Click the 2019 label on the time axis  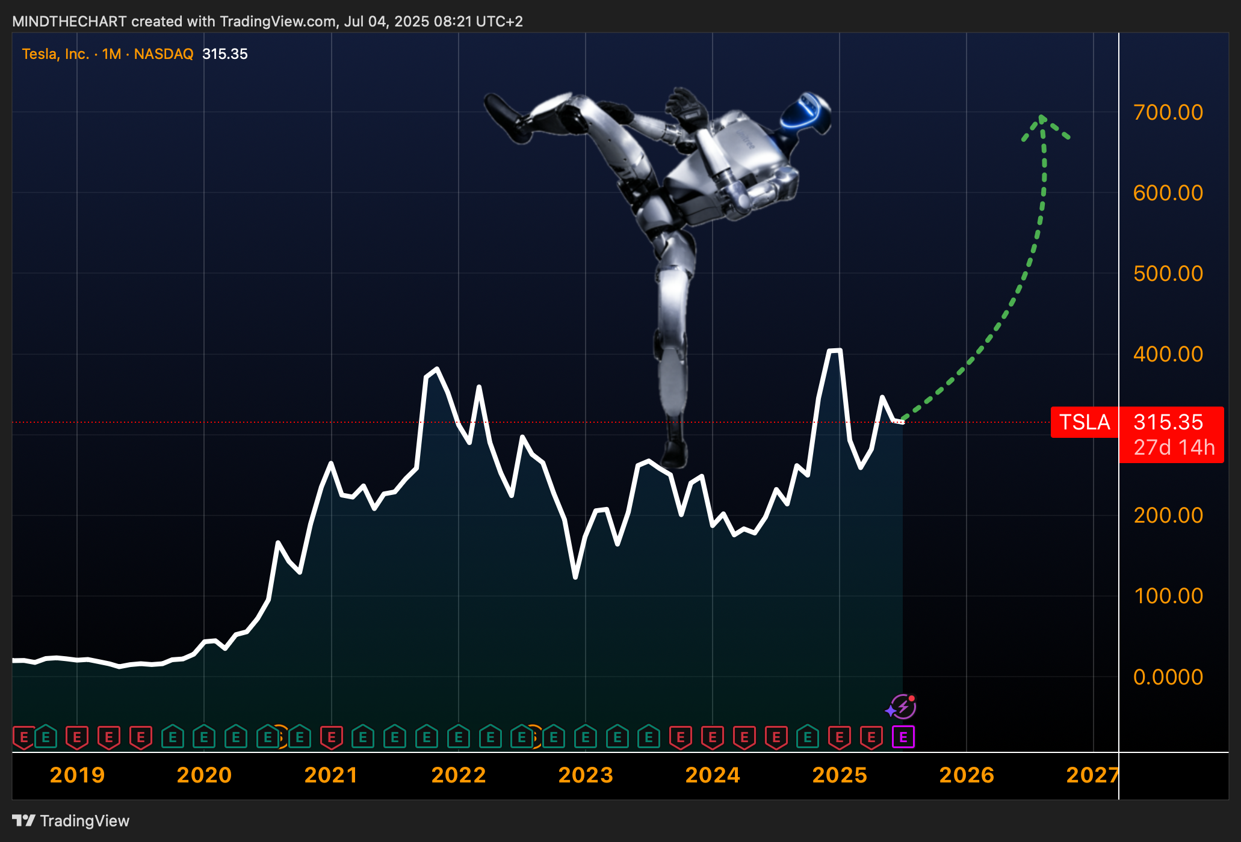pos(77,775)
